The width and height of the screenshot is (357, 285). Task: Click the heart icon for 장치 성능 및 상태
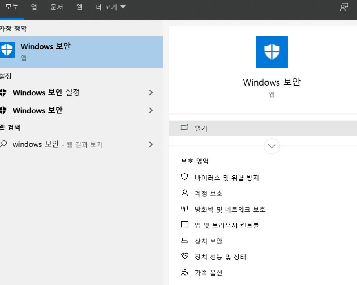click(x=185, y=256)
